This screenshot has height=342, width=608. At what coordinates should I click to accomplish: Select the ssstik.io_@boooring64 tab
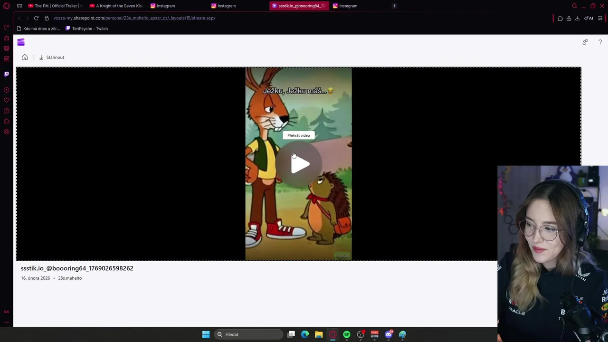tap(299, 6)
